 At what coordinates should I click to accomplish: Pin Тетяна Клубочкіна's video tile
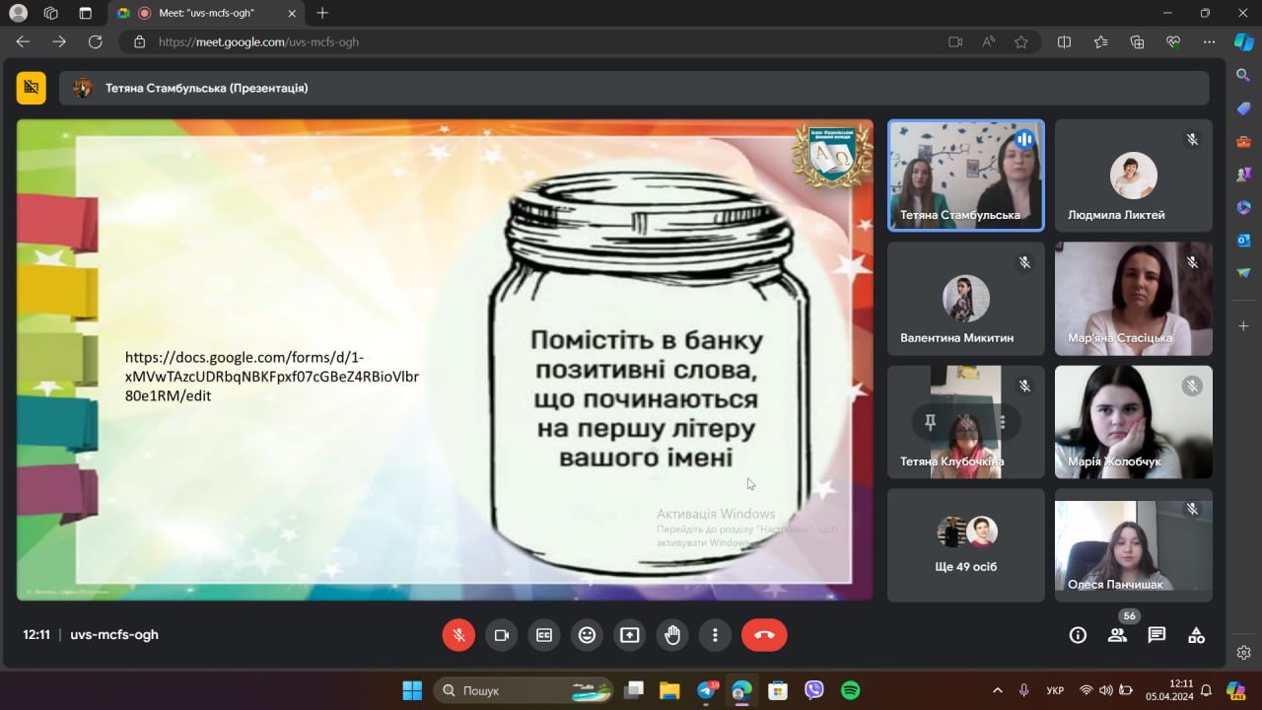click(930, 422)
